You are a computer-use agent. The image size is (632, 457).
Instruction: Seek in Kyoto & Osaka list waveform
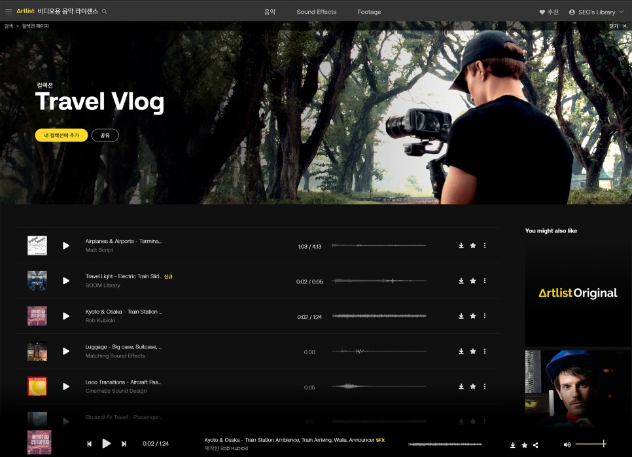click(x=379, y=316)
